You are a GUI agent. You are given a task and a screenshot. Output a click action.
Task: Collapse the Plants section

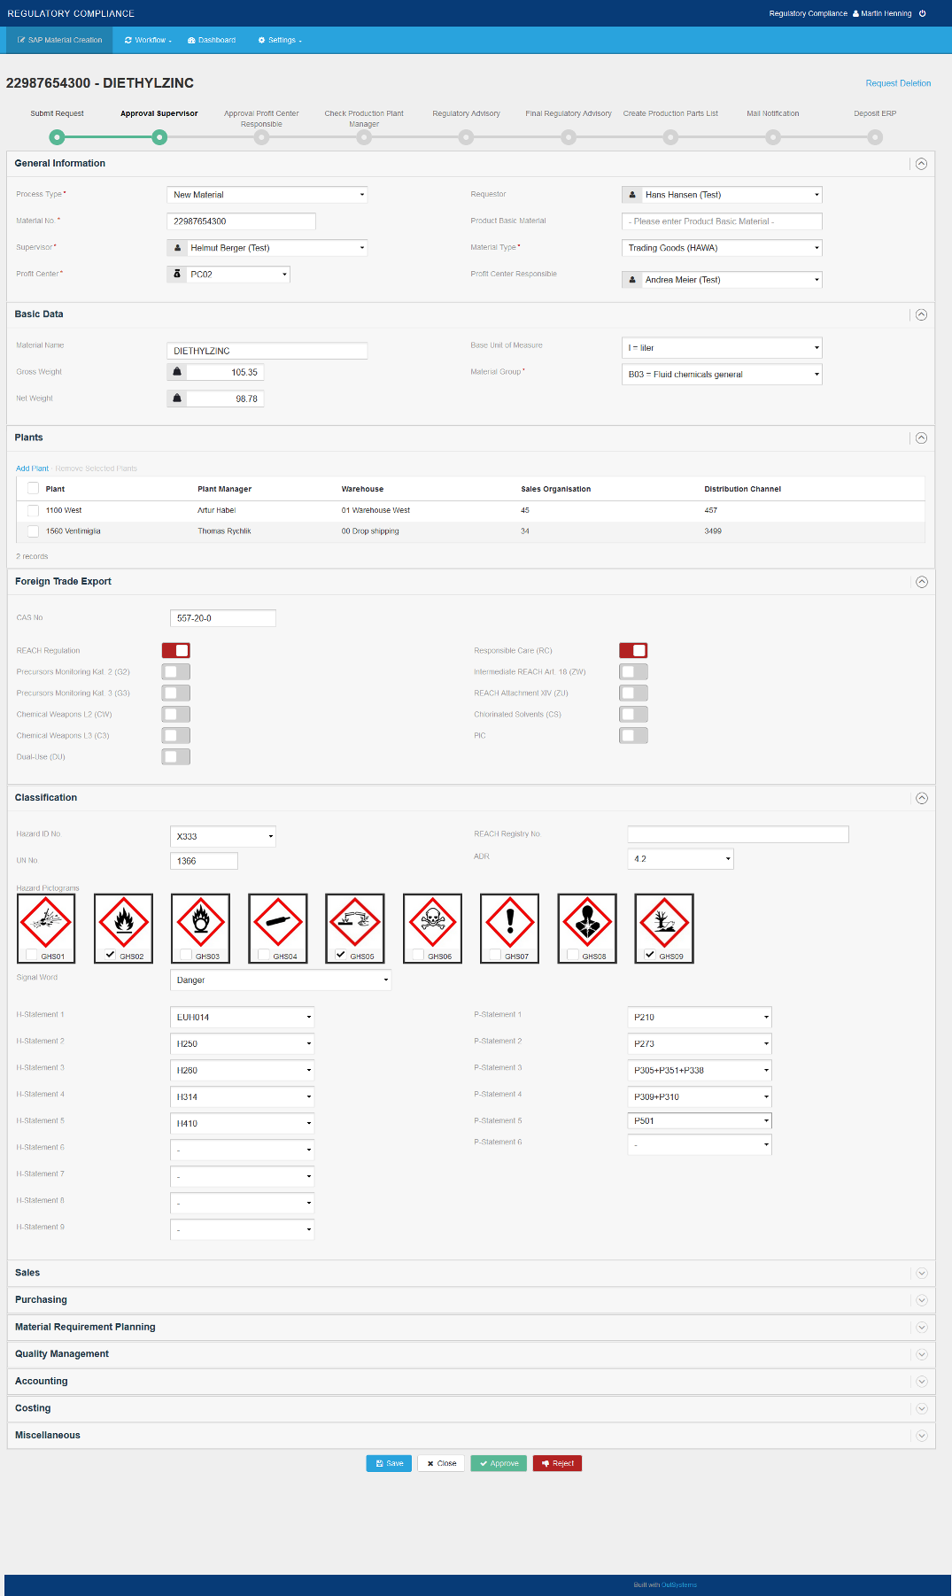tap(921, 438)
